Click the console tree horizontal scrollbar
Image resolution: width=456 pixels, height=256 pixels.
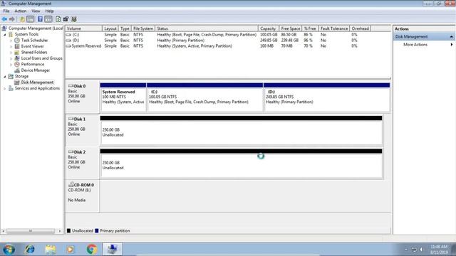point(31,231)
